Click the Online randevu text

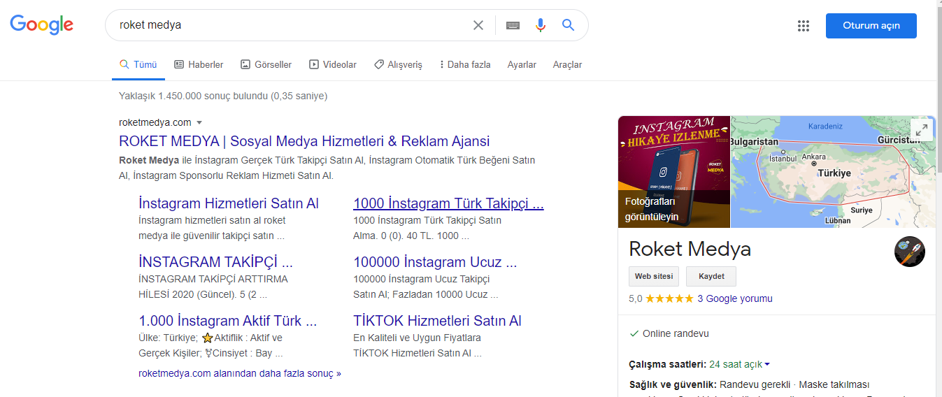pyautogui.click(x=676, y=333)
